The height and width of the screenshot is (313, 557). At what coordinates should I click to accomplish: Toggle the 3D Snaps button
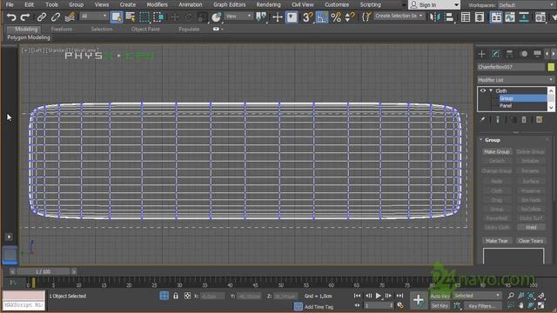pos(307,17)
